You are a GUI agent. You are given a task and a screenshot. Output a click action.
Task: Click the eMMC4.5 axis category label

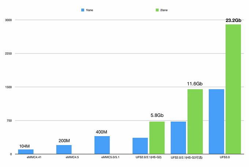72,157
